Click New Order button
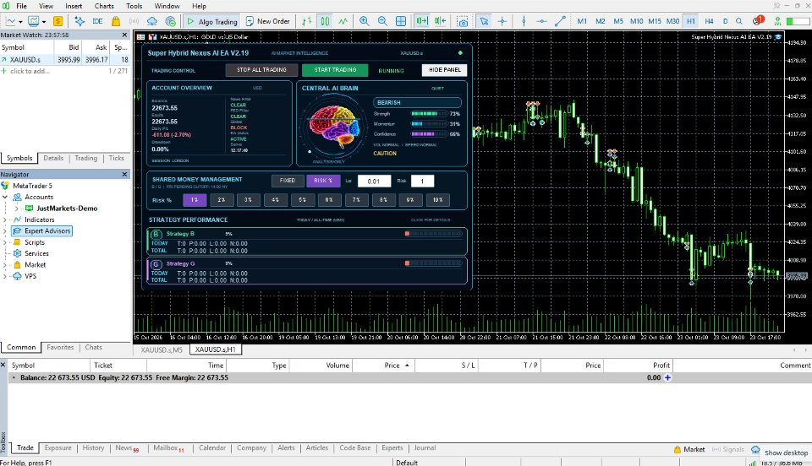 [268, 21]
